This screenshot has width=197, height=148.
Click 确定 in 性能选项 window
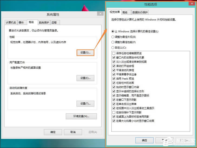(x=144, y=140)
